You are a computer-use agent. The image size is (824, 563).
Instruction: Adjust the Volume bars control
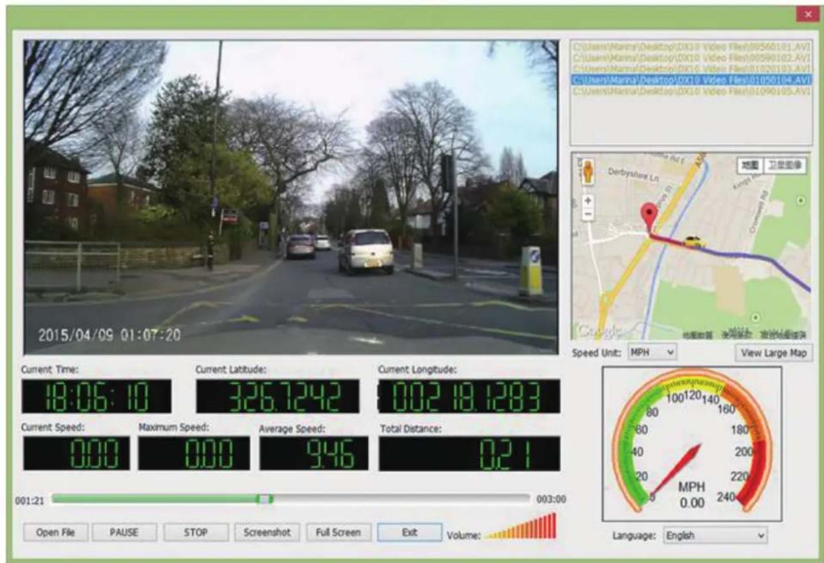(x=520, y=527)
